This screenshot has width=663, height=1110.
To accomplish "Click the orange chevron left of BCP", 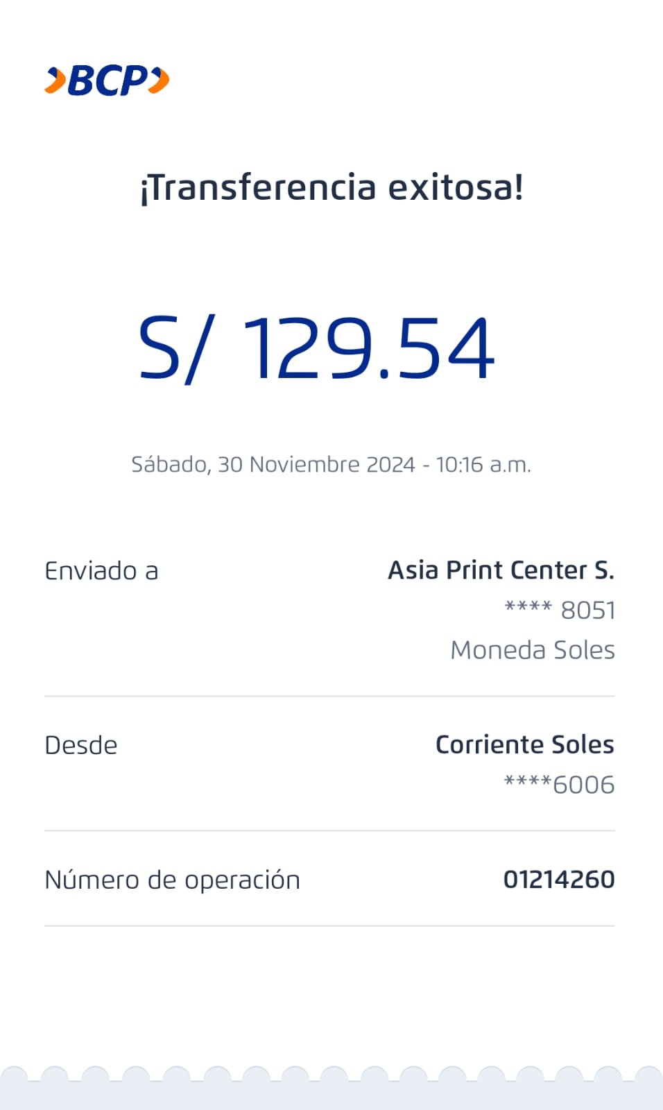I will point(55,80).
